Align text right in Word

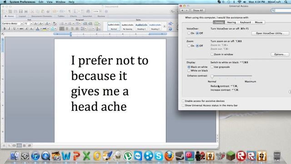tap(72, 29)
